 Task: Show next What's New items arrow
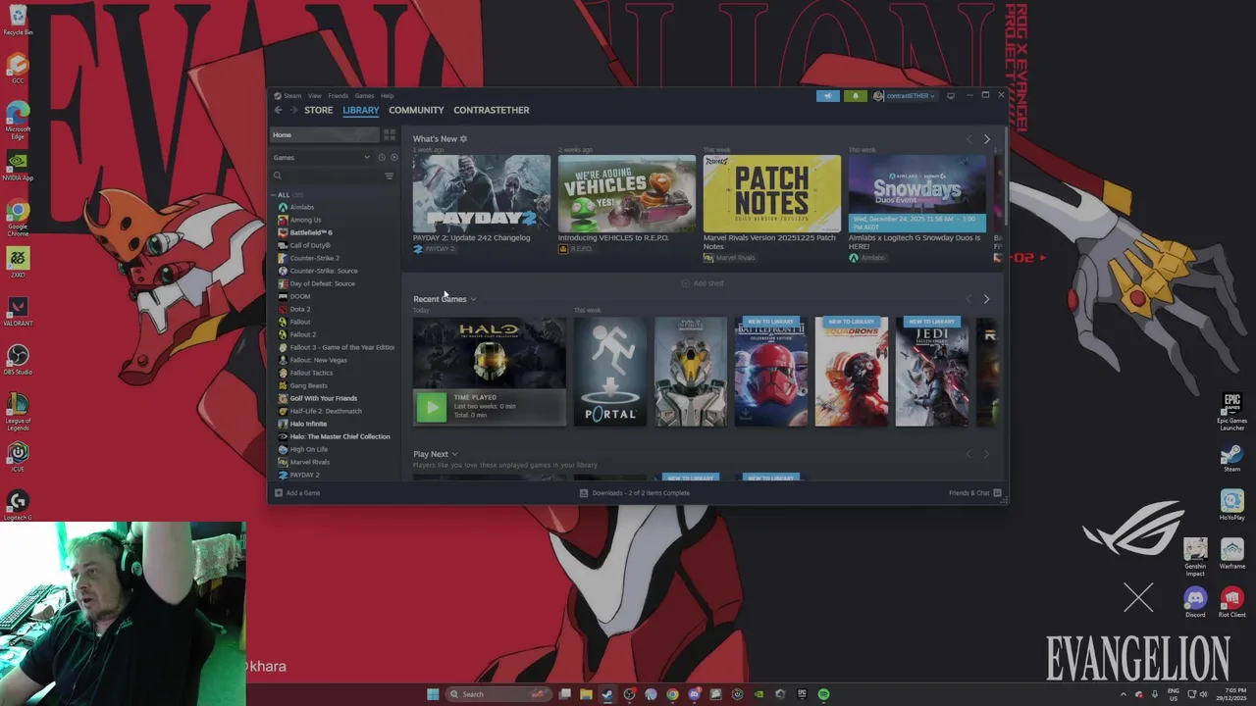(x=986, y=139)
